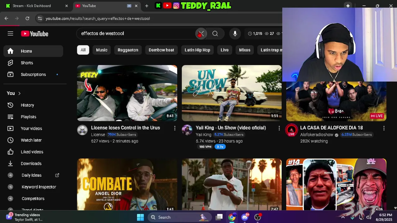Screen dimensions: 397x223
Task: Open the Yaii King channel name link
Action: point(203,135)
